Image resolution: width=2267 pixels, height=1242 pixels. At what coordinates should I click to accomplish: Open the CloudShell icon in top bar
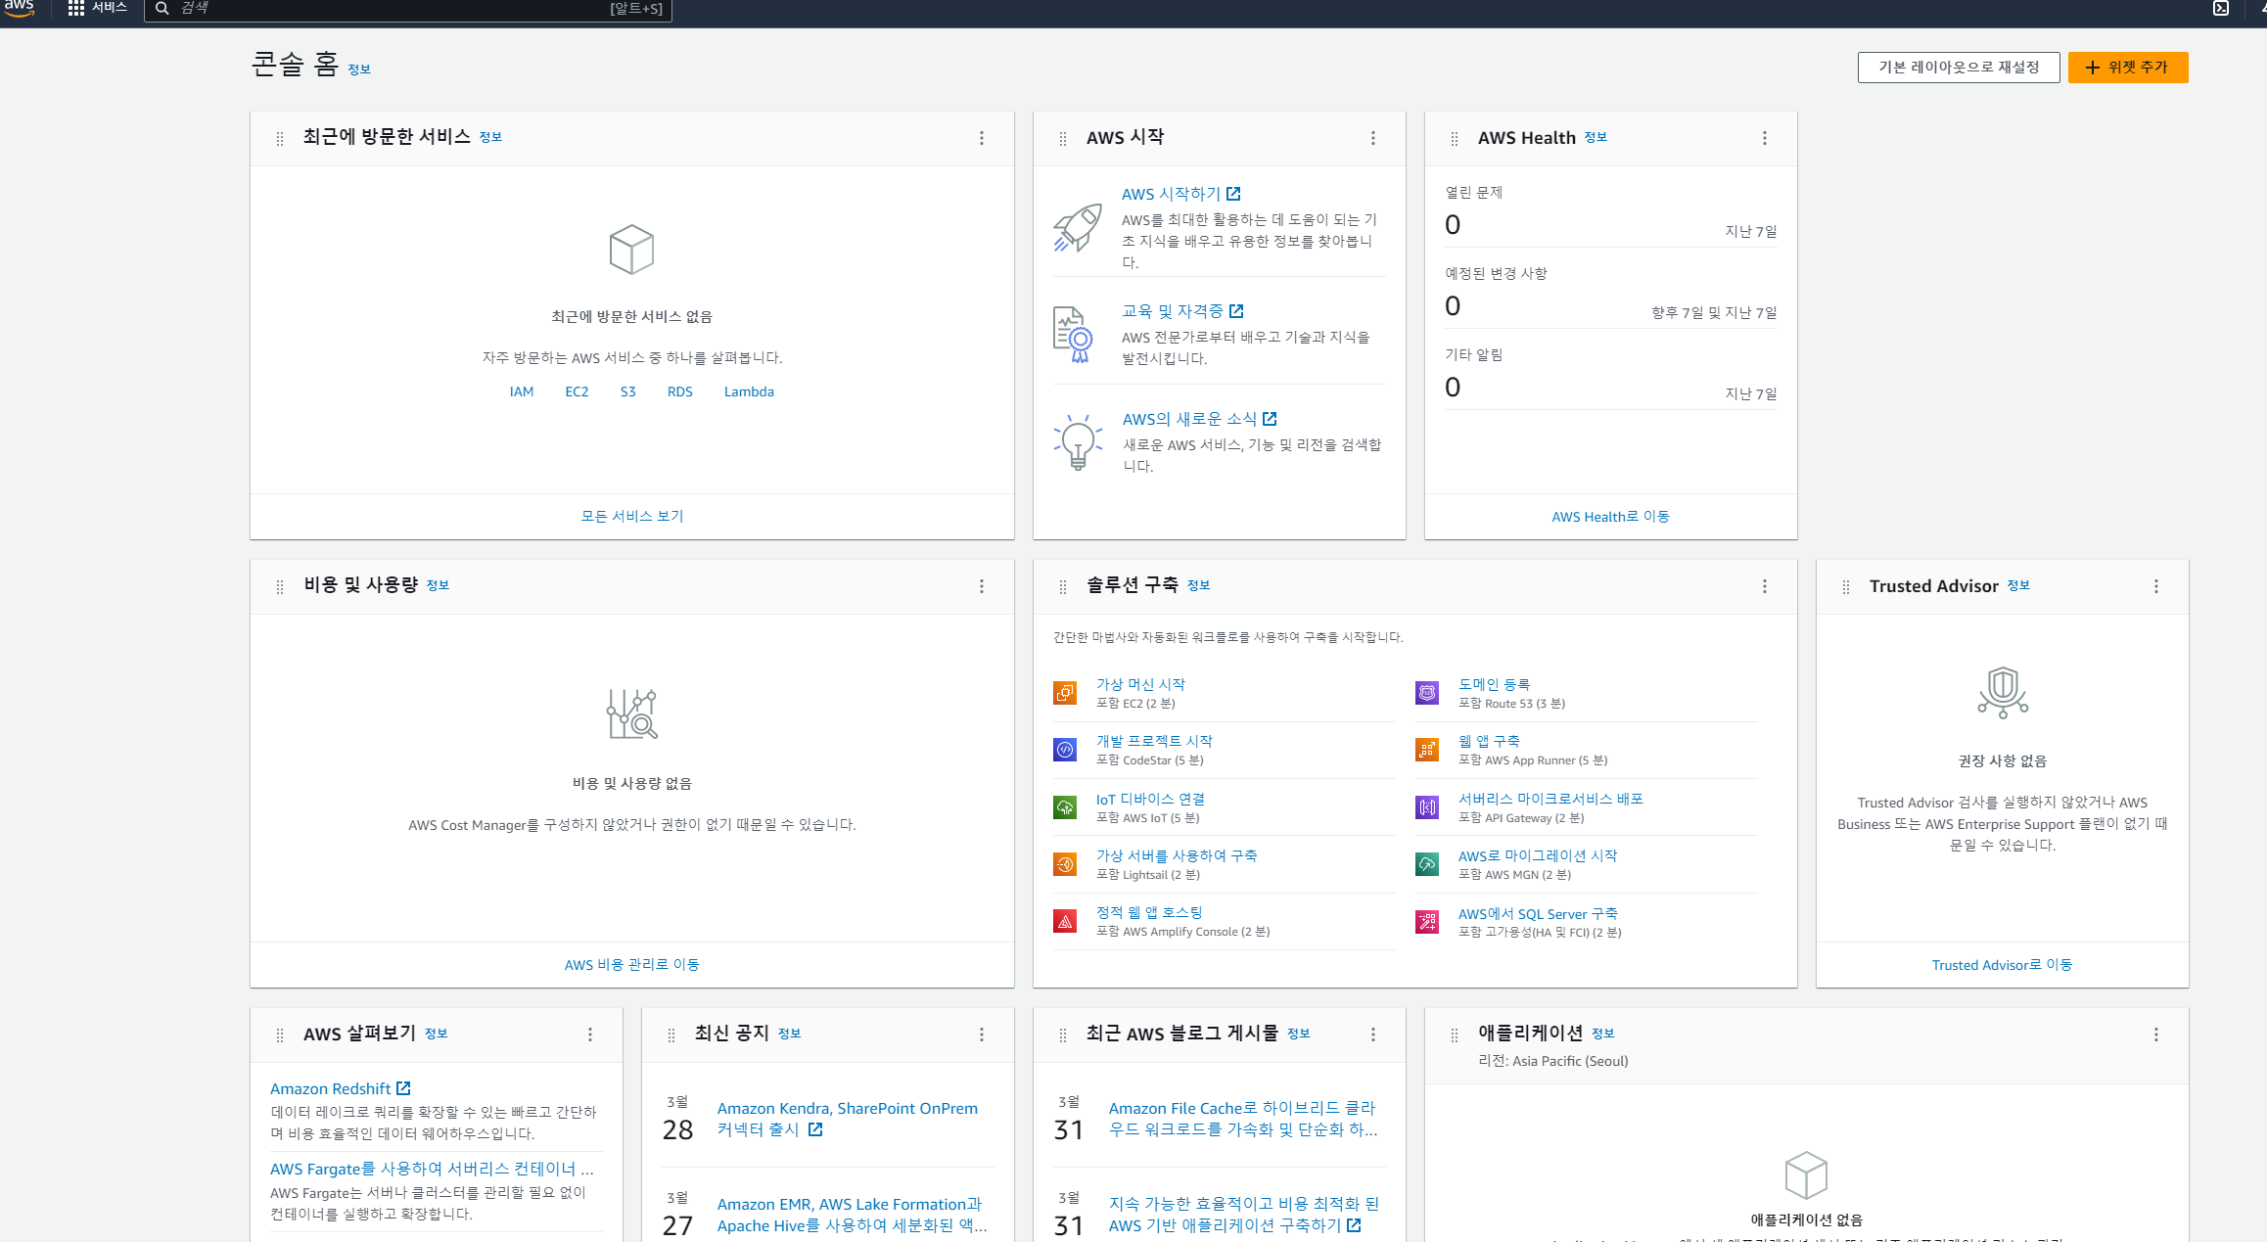2221,9
